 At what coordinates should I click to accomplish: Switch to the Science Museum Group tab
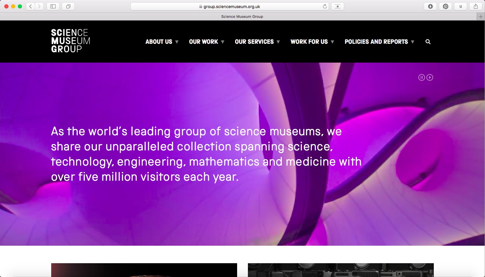242,16
